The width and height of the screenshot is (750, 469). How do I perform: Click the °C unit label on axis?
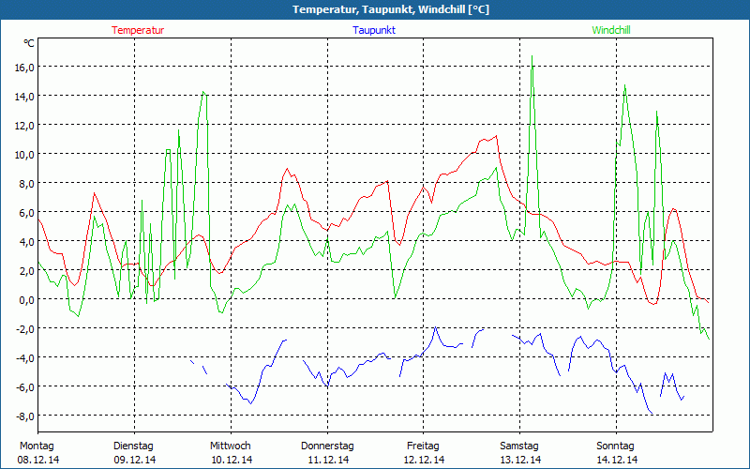[x=29, y=43]
